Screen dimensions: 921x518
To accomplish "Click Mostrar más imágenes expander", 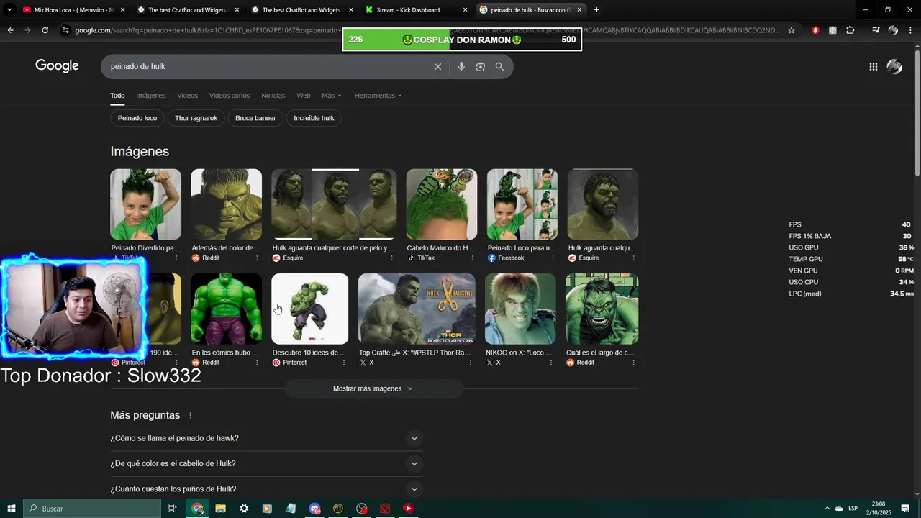I will tap(373, 388).
